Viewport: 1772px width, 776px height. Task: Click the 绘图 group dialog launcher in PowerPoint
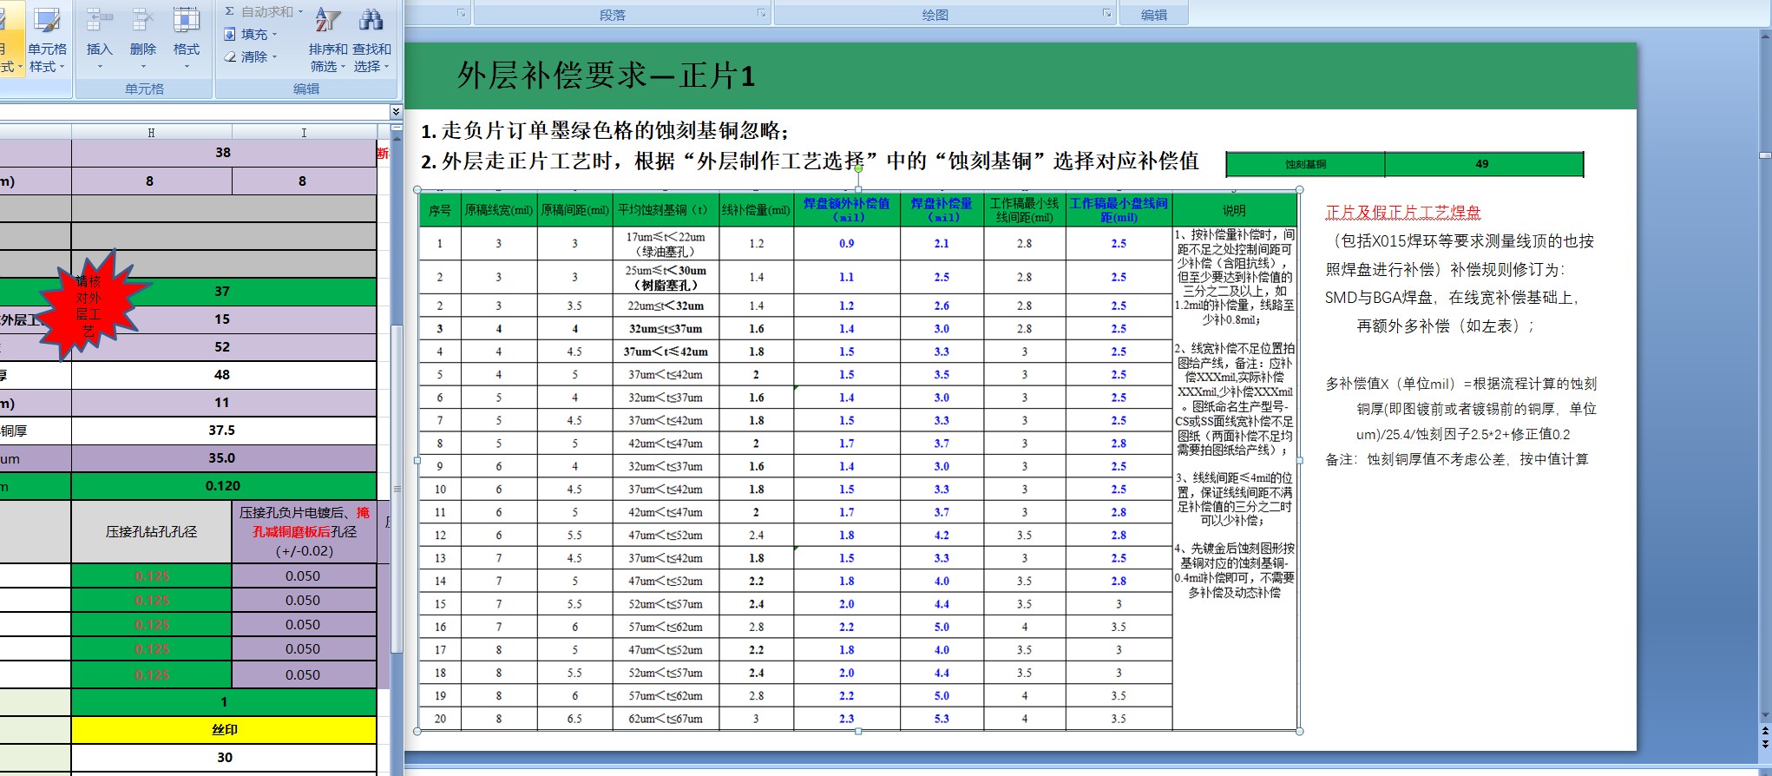(x=1107, y=14)
